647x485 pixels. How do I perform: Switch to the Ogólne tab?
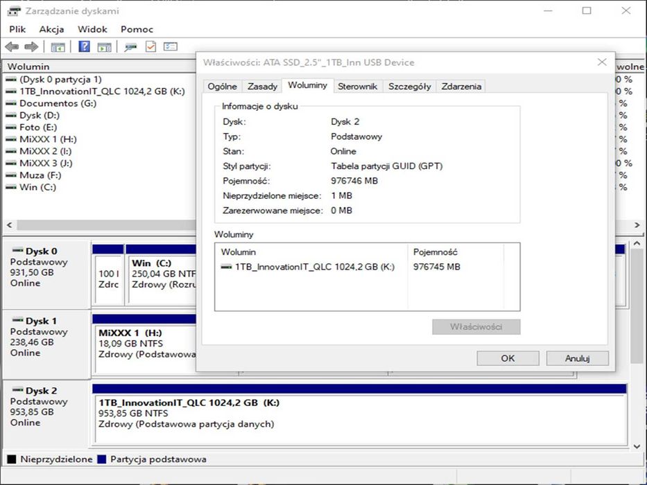[x=223, y=86]
